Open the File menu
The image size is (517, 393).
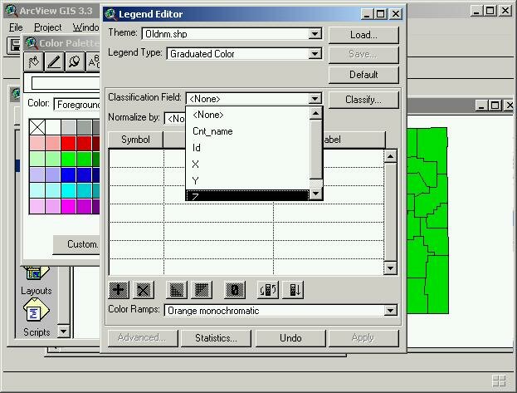16,27
